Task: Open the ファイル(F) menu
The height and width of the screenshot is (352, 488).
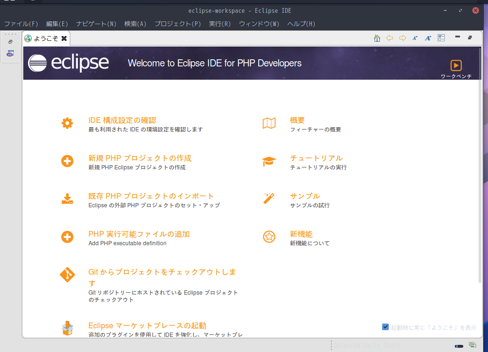Action: pos(21,24)
